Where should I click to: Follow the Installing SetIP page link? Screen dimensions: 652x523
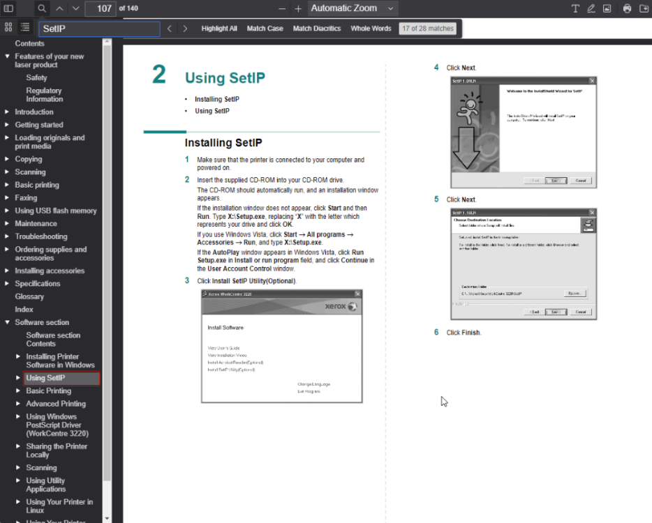(217, 99)
